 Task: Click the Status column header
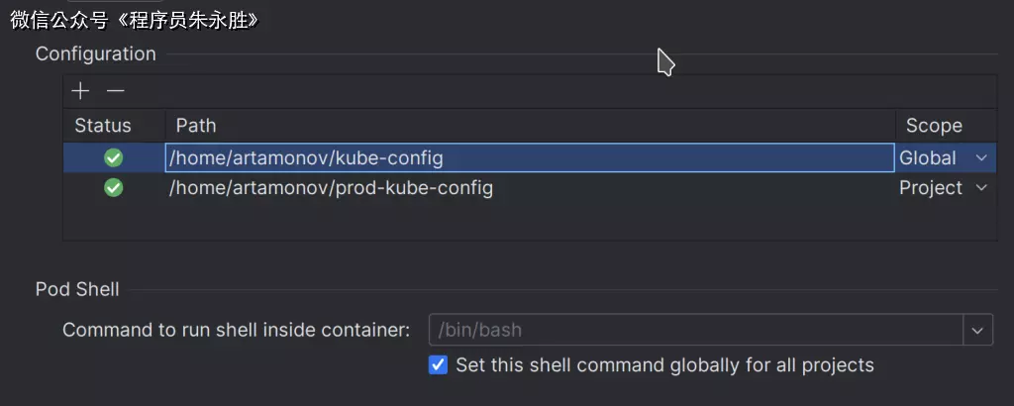(x=103, y=126)
